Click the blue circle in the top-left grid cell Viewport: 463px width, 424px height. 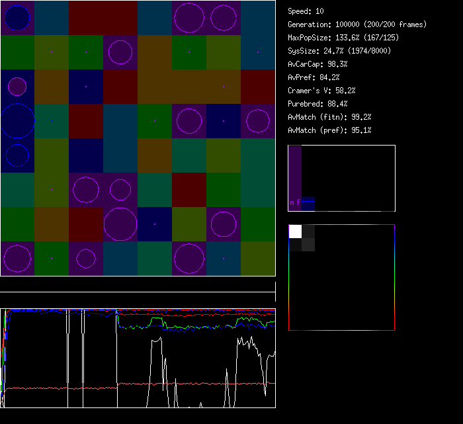point(18,18)
